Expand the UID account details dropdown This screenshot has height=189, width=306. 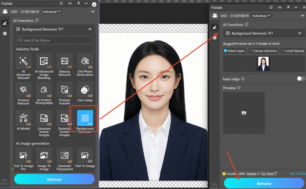pos(93,11)
